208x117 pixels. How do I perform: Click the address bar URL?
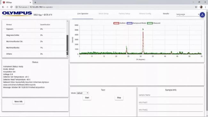pos(41,7)
